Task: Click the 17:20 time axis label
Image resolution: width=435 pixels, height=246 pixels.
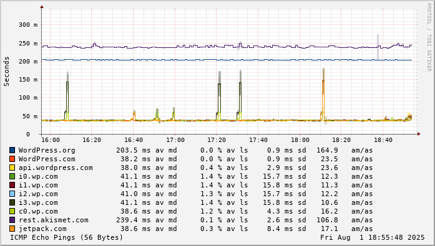Action: 217,140
